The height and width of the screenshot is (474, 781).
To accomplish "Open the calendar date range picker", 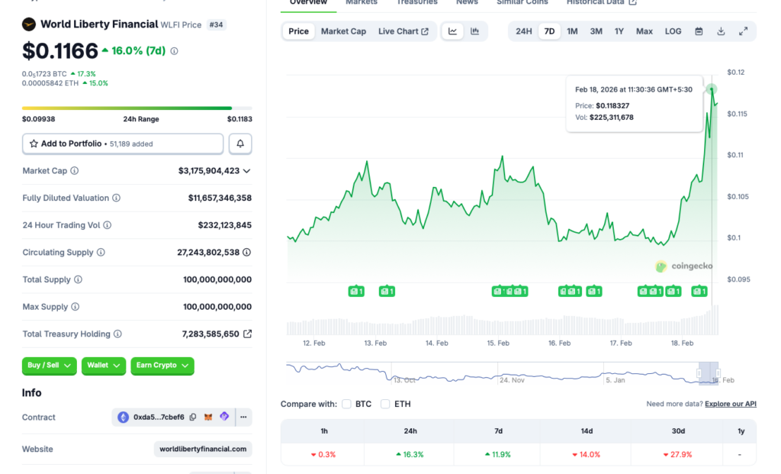I will (699, 31).
